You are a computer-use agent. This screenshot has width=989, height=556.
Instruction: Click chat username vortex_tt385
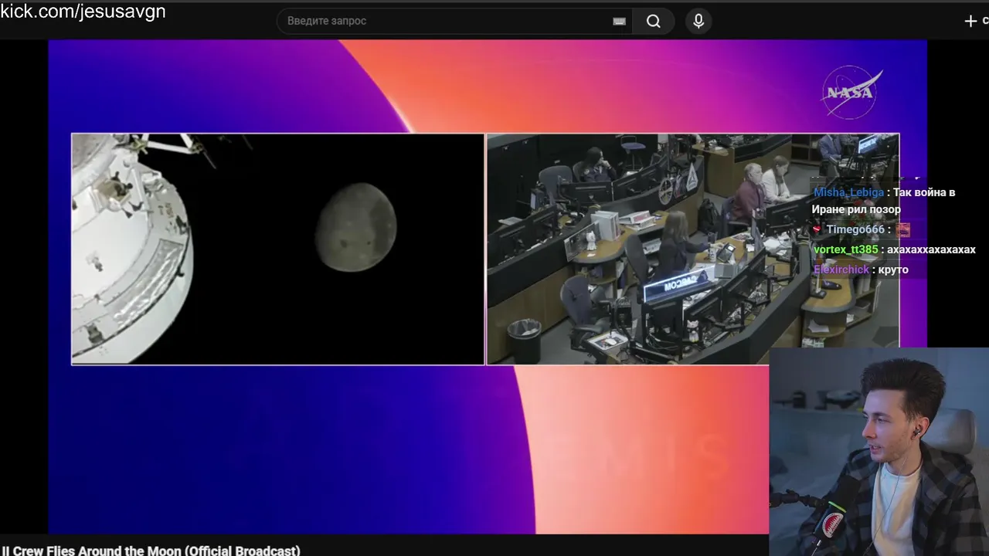(x=845, y=249)
